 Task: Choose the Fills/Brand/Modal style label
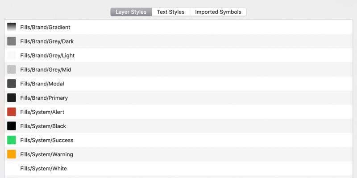pos(42,84)
